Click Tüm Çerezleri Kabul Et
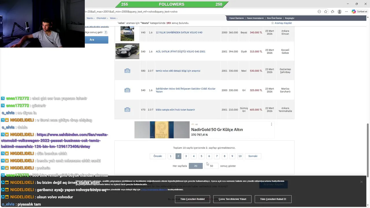This screenshot has height=208, width=370. [273, 199]
